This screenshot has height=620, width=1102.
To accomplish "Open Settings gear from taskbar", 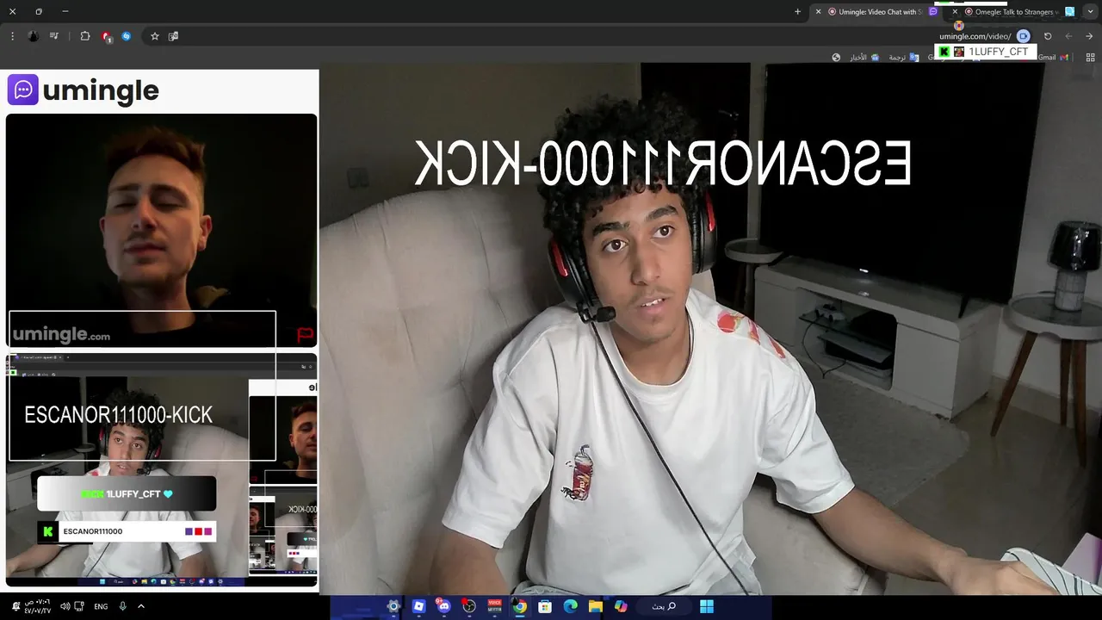I will point(393,606).
